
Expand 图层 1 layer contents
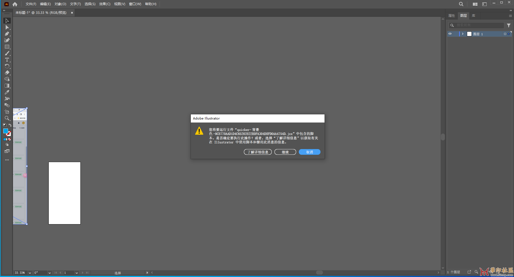[x=463, y=34]
